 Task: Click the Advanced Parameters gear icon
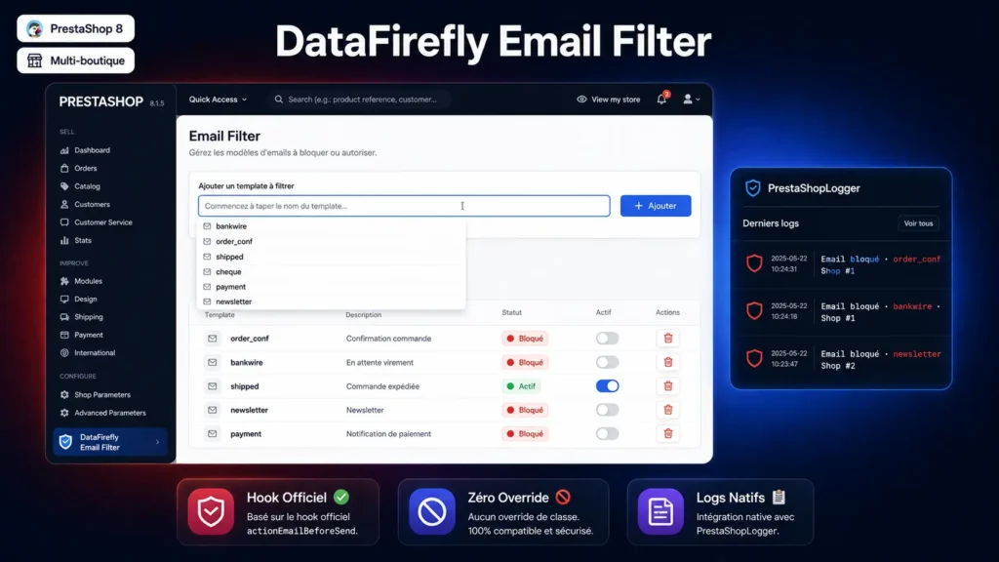pyautogui.click(x=64, y=413)
